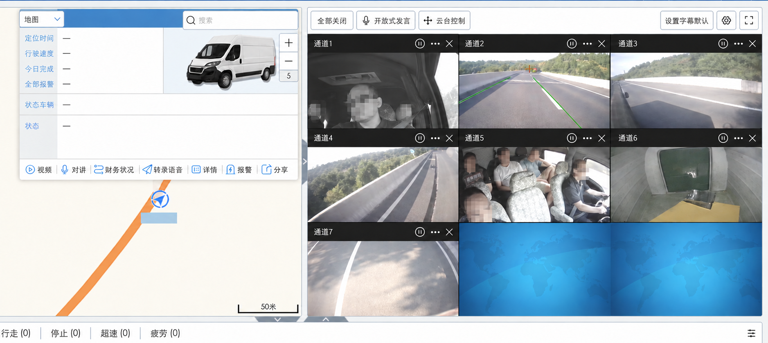Show vehicle 详情 details

[205, 169]
